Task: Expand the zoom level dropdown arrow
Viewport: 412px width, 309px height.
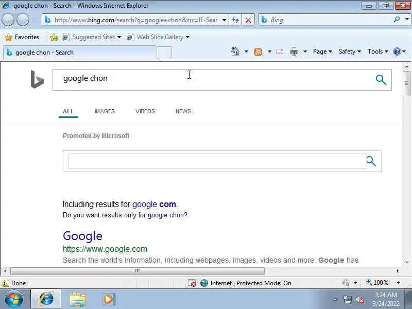Action: point(398,283)
